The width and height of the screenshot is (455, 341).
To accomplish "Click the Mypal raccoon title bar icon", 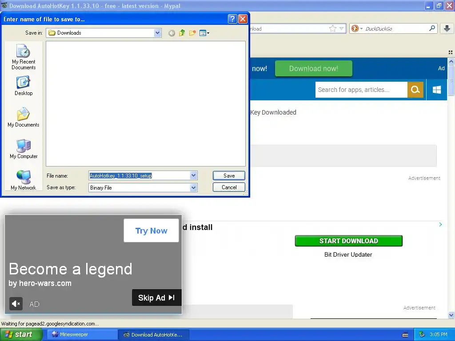I will pos(4,5).
